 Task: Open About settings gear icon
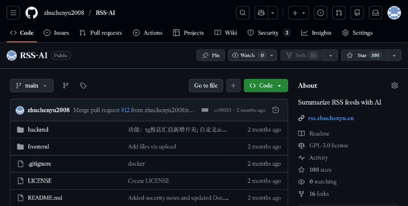coord(394,86)
